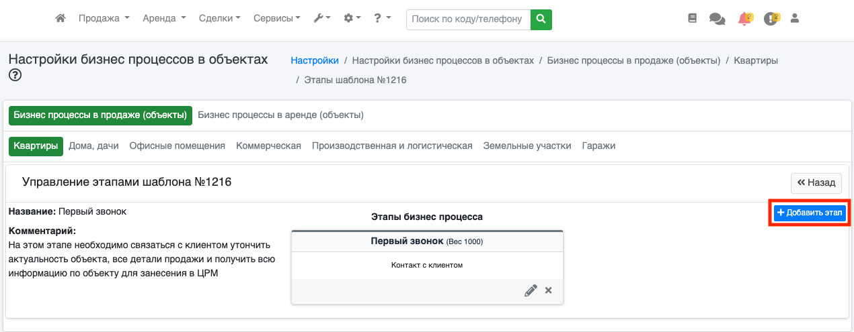Select the Дома, дачи tab
This screenshot has width=854, height=332.
coord(93,146)
